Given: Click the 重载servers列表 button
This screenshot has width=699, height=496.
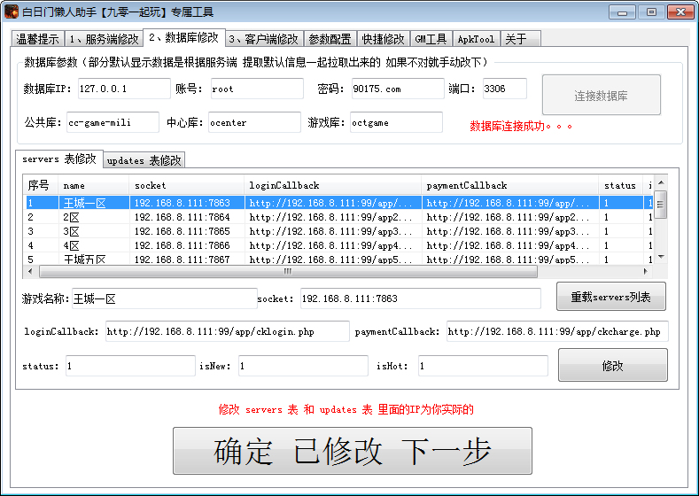Looking at the screenshot, I should [610, 297].
